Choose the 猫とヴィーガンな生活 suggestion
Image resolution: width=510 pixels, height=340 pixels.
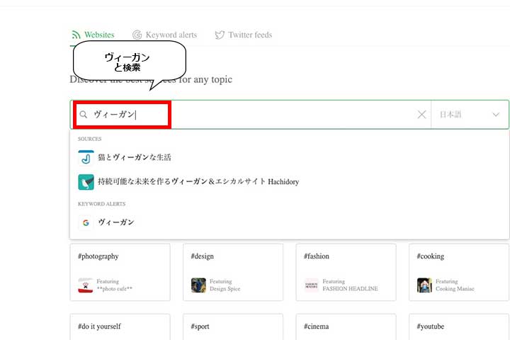pos(135,157)
